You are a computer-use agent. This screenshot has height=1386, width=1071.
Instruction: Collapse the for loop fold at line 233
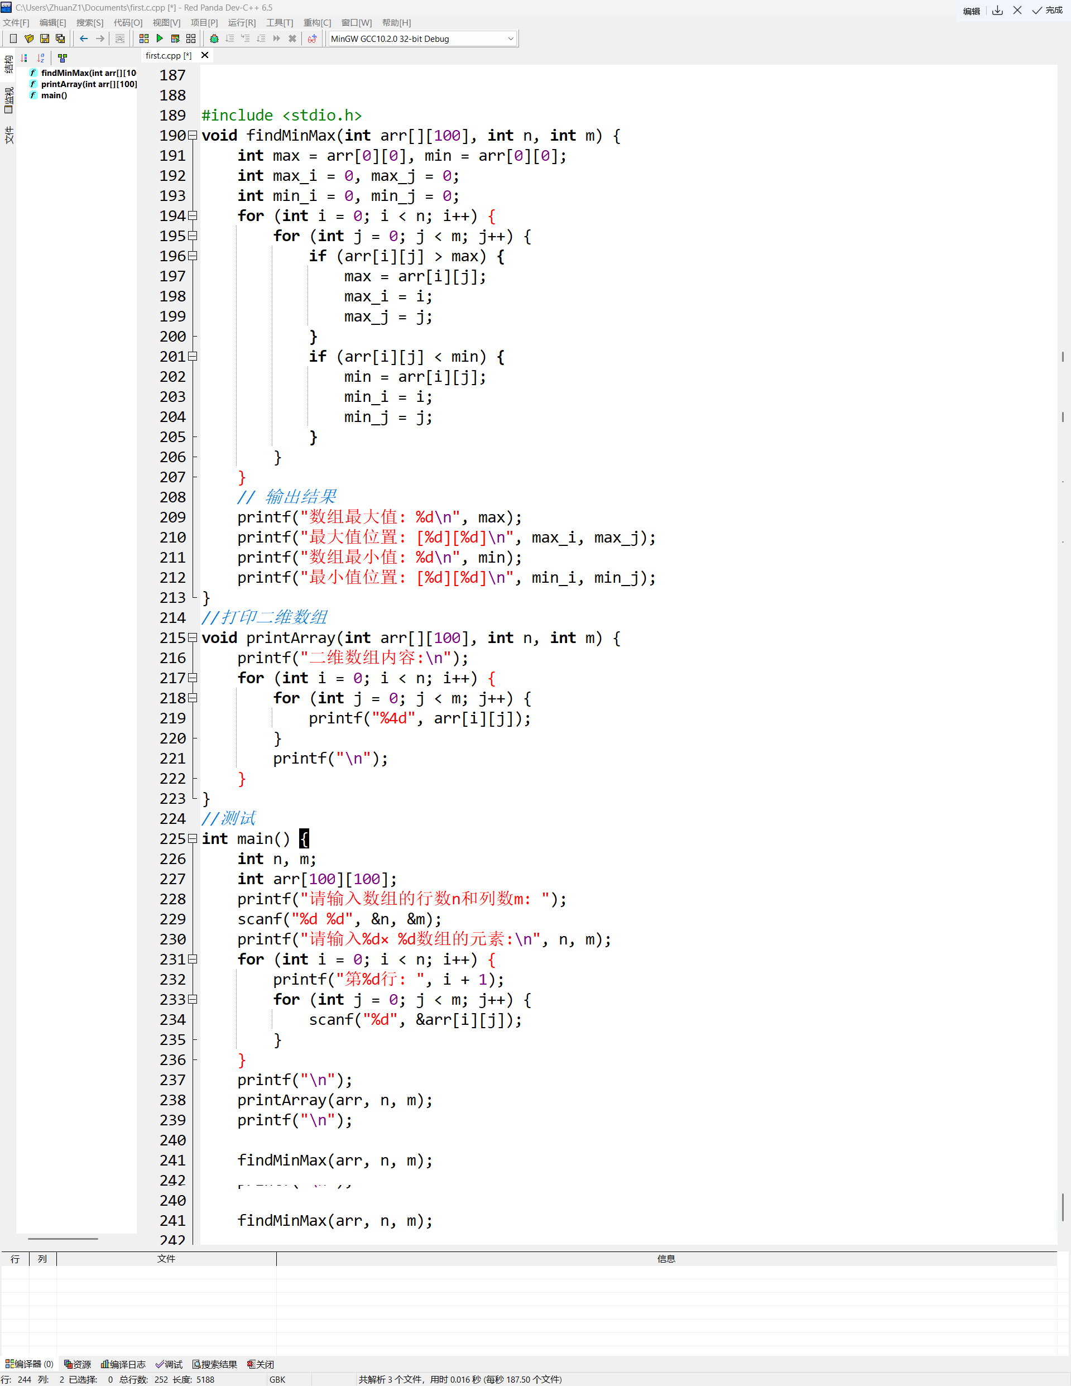click(x=192, y=1000)
